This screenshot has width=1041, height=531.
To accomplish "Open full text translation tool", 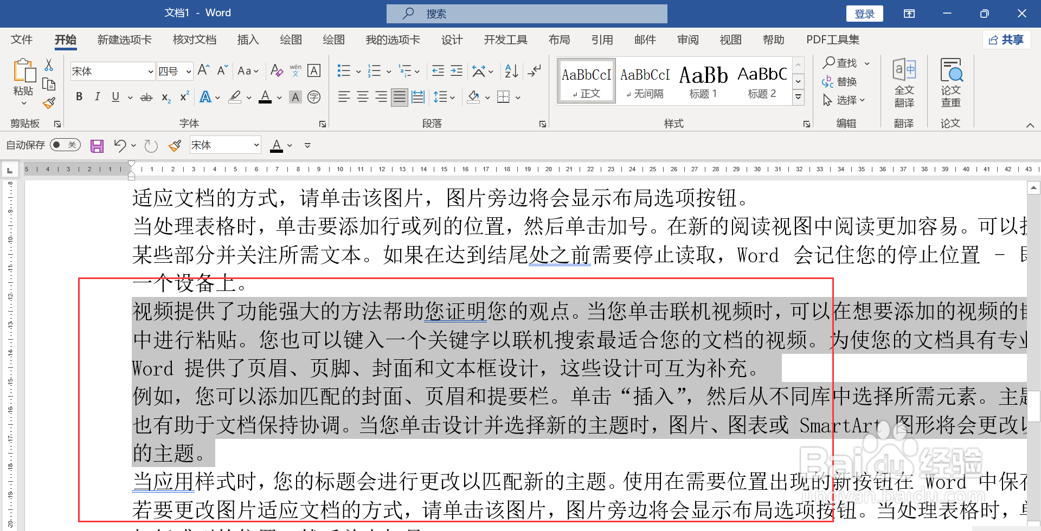I will point(904,83).
